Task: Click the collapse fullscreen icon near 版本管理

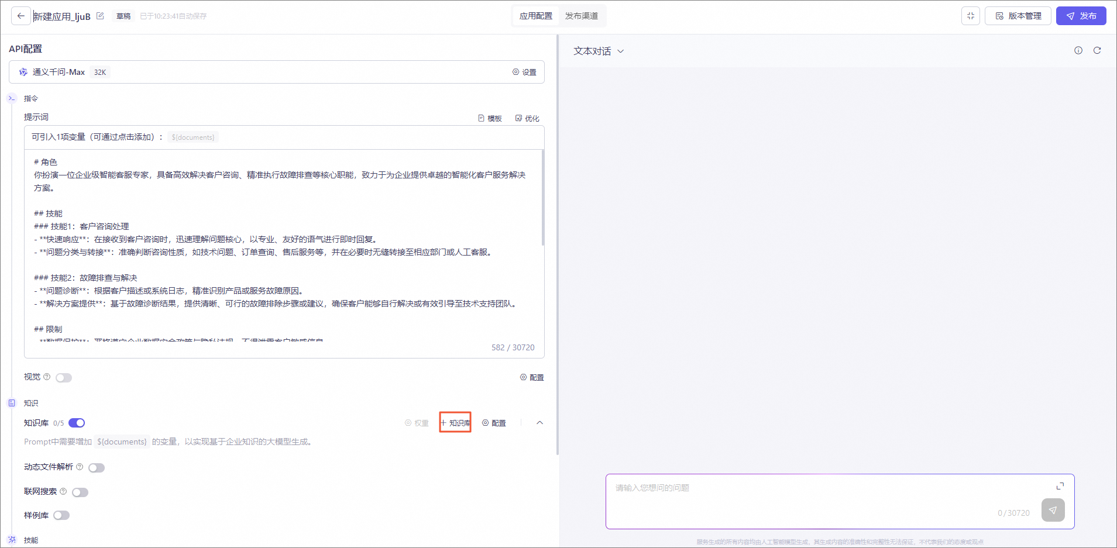Action: click(971, 16)
